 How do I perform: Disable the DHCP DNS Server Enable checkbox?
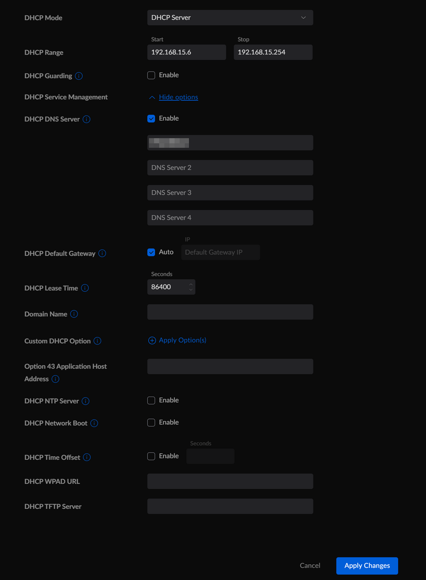point(151,119)
